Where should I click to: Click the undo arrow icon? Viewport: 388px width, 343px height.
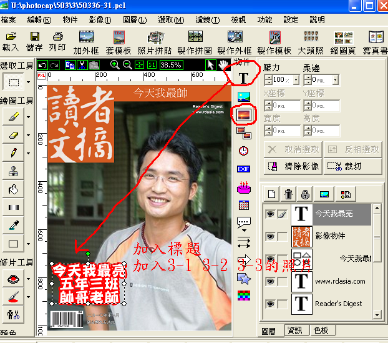42,64
